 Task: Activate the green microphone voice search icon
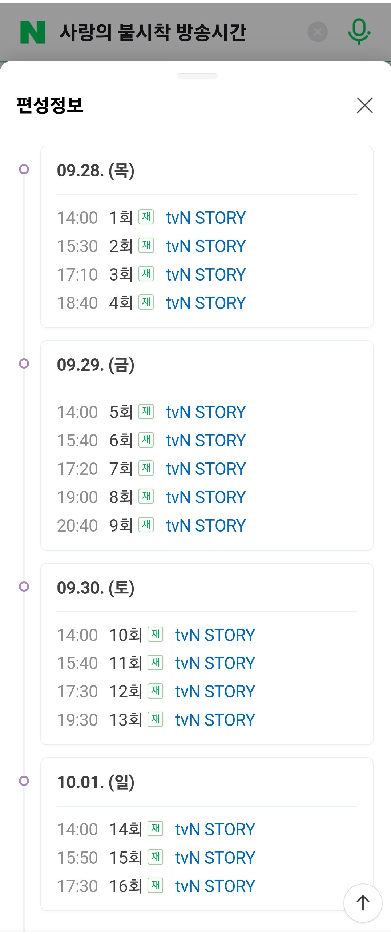359,32
